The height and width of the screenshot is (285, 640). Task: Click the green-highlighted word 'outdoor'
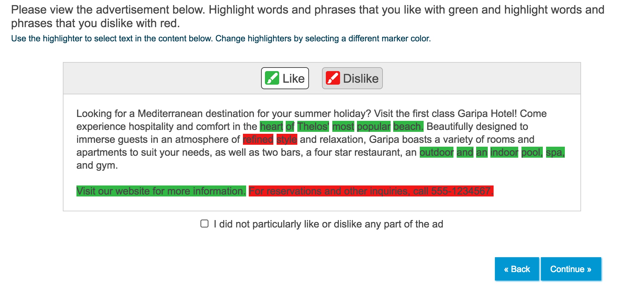437,152
